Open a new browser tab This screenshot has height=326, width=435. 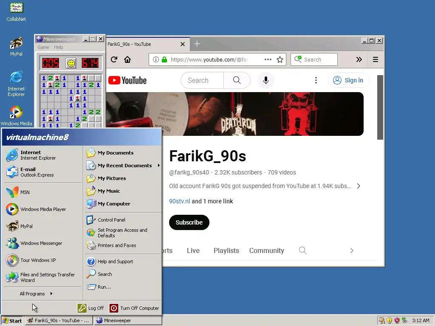[x=197, y=44]
